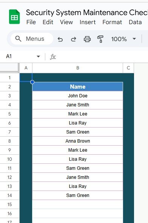This screenshot has width=148, height=223.
Task: Select column B header
Action: point(77,68)
